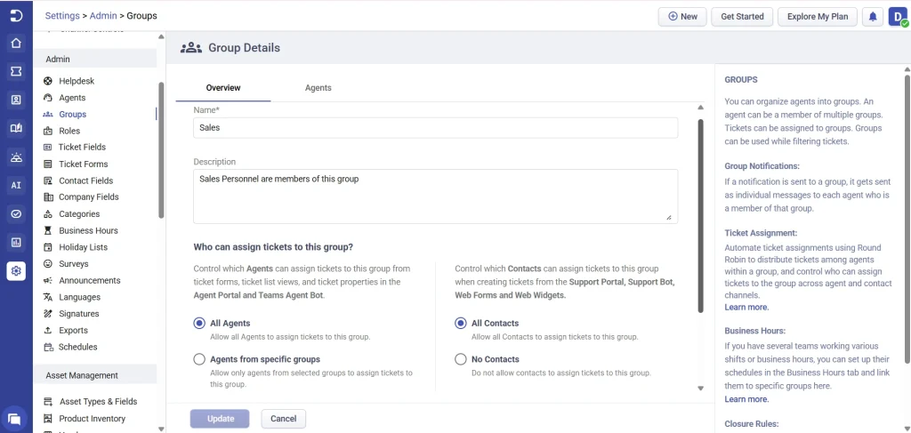Open Learn more under Business Hours
The height and width of the screenshot is (433, 911).
point(746,399)
